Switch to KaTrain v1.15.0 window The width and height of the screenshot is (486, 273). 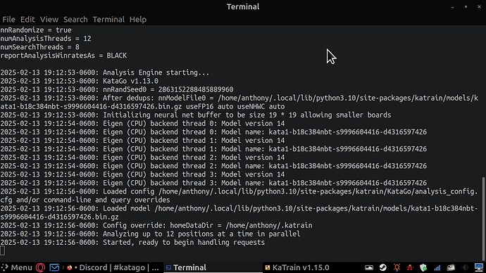[x=297, y=267]
